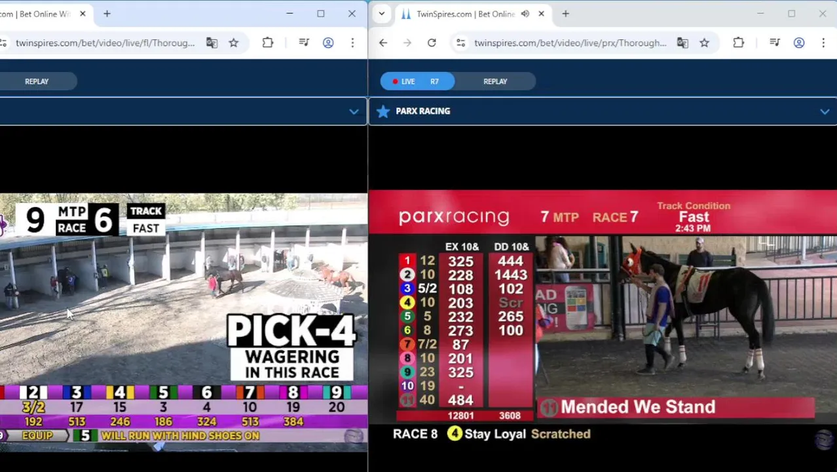Open new tab in right window
The image size is (837, 472).
click(x=565, y=14)
